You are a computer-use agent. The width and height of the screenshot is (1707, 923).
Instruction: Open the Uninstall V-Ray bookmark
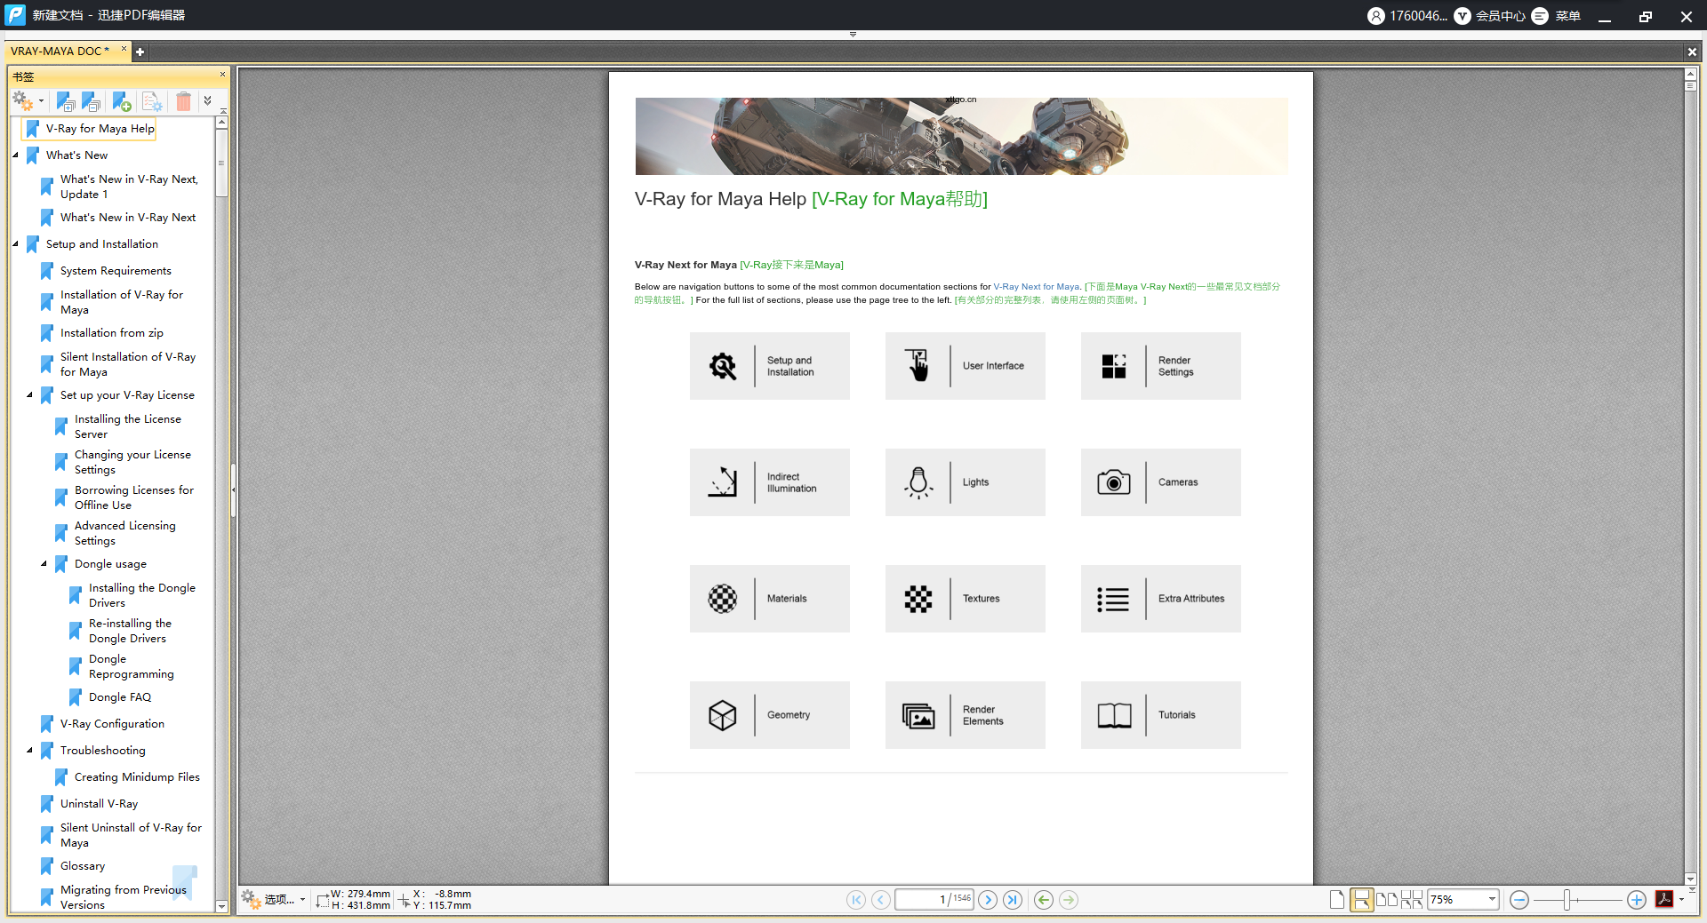pyautogui.click(x=99, y=804)
